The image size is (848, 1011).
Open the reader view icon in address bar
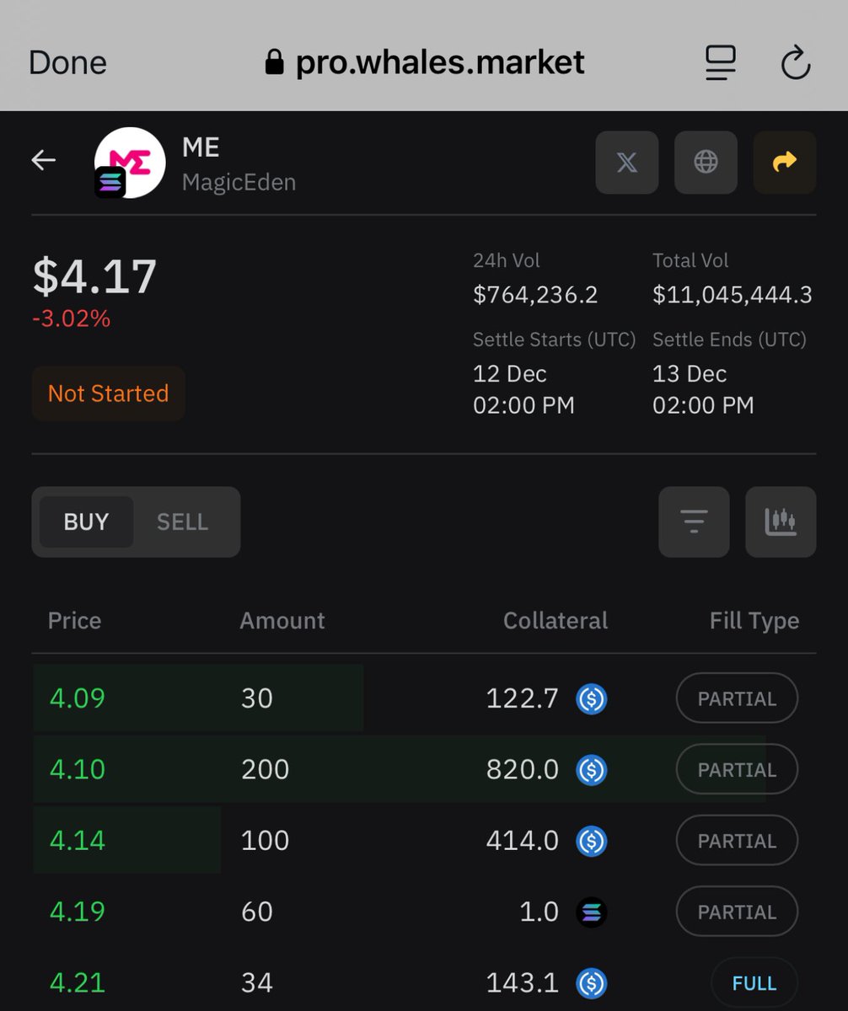pos(720,63)
